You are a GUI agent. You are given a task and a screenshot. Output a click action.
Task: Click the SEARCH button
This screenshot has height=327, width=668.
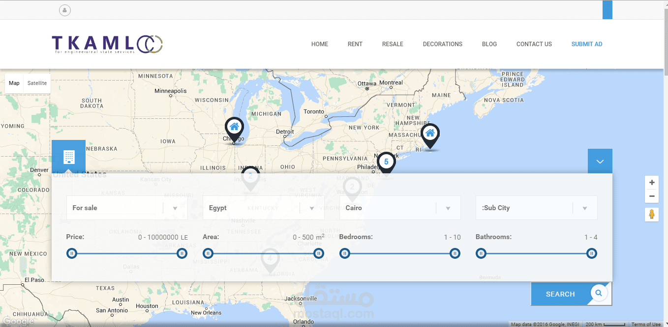tap(571, 294)
